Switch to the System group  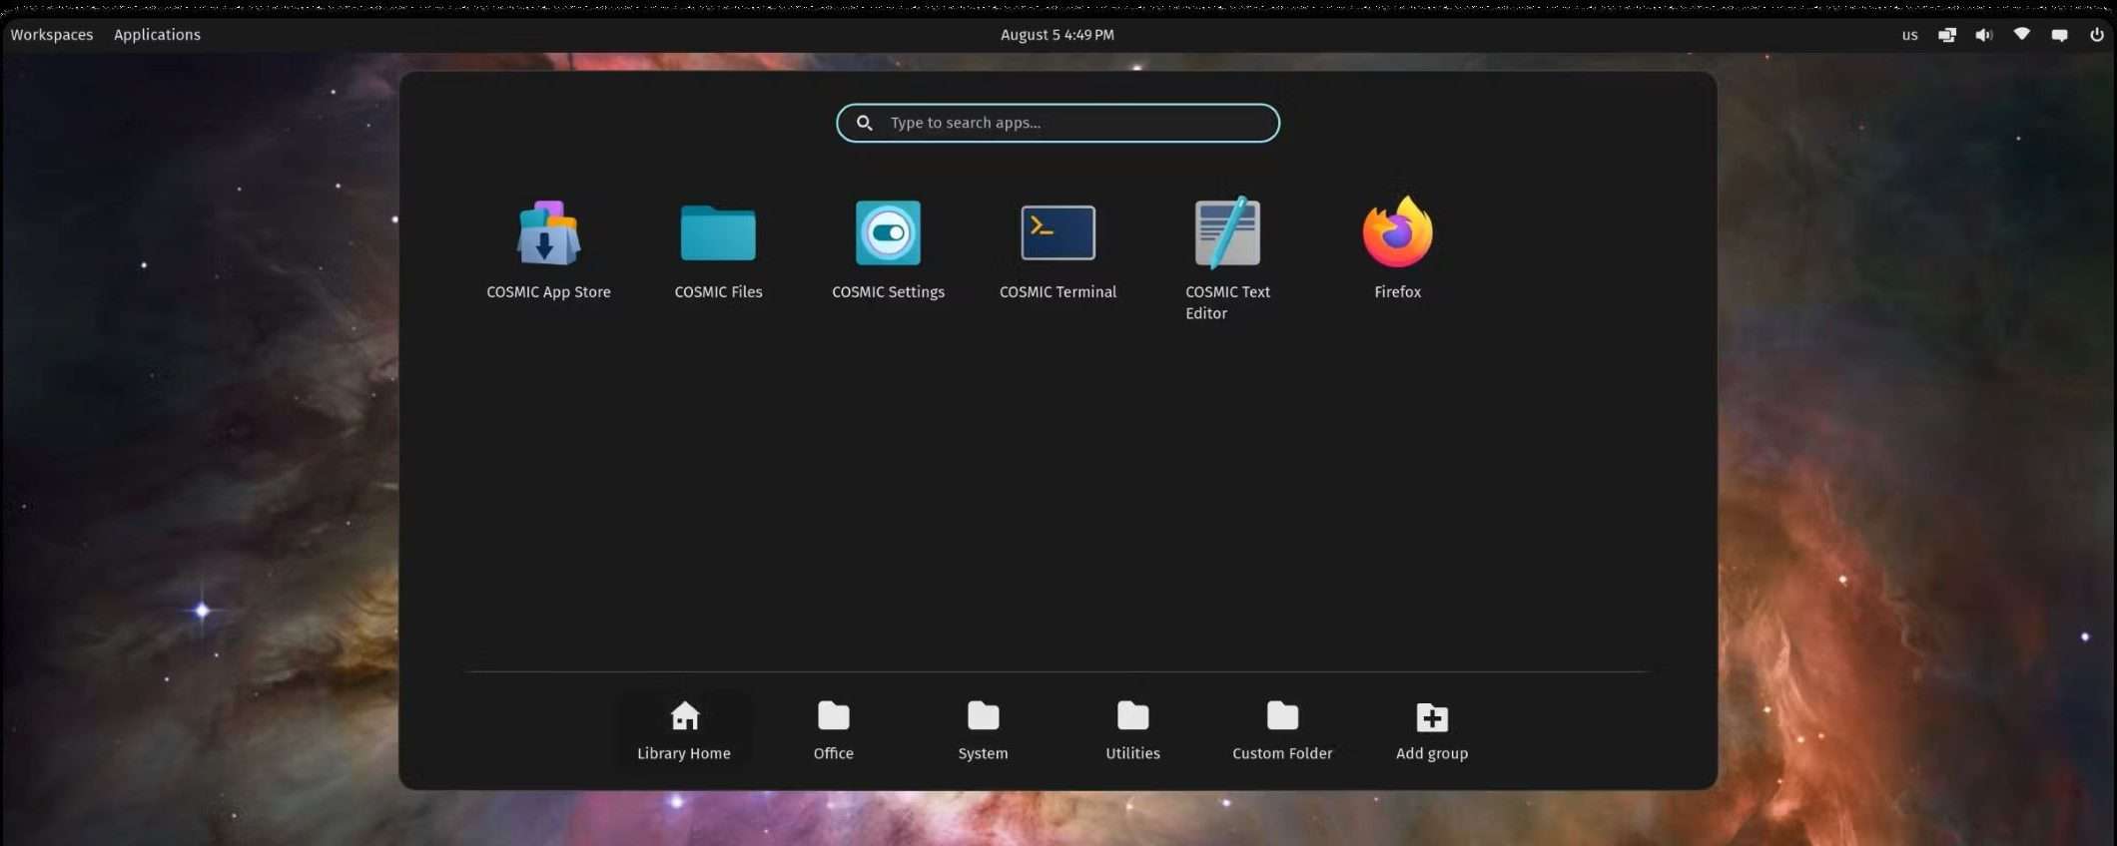click(x=983, y=730)
